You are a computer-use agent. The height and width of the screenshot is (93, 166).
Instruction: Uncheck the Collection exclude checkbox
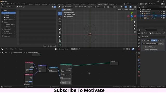(160, 11)
